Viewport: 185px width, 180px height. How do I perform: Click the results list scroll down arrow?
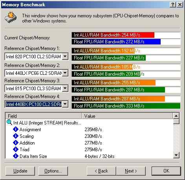click(176, 155)
